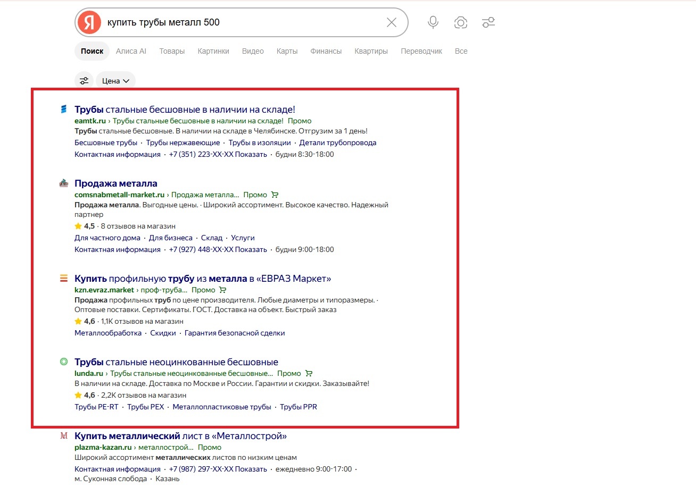
Task: Click the plazma-kazan.ru favicon
Action: point(64,436)
